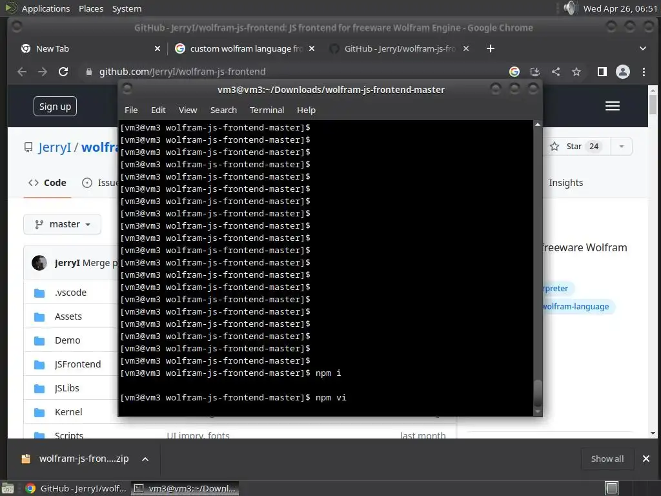Open the Google account icon in address bar

[x=514, y=72]
